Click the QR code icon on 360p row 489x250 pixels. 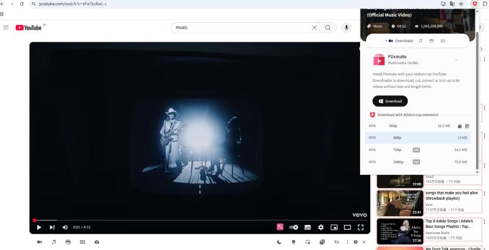[467, 126]
